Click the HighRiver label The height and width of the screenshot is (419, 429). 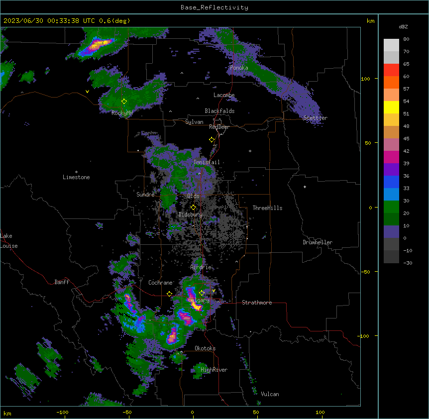(x=214, y=370)
